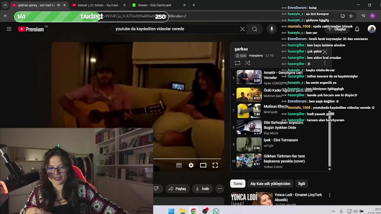
Task: Bookmark this page with the star icon
Action: 351,16
